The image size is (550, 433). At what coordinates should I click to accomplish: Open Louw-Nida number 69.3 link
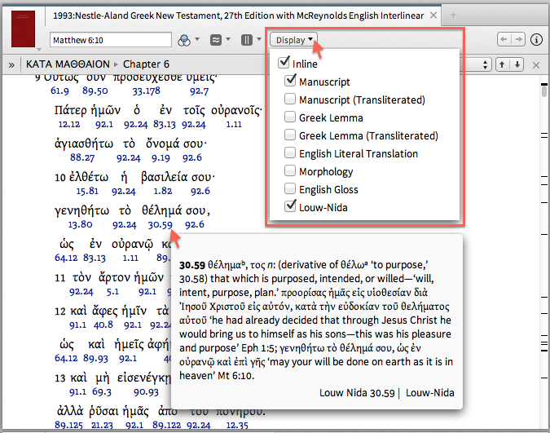point(102,392)
